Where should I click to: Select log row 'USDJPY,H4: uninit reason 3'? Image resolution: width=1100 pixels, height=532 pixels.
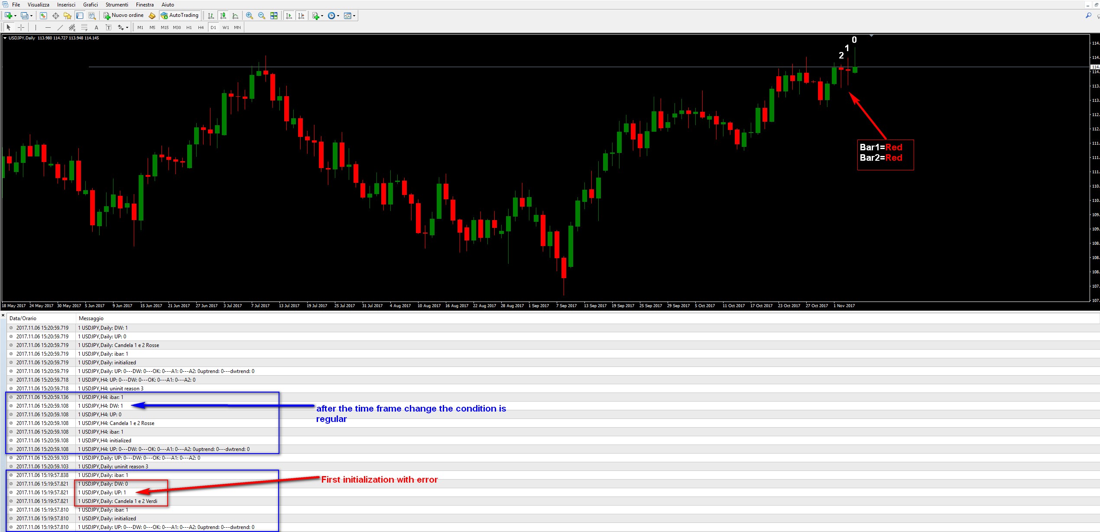[x=553, y=389]
